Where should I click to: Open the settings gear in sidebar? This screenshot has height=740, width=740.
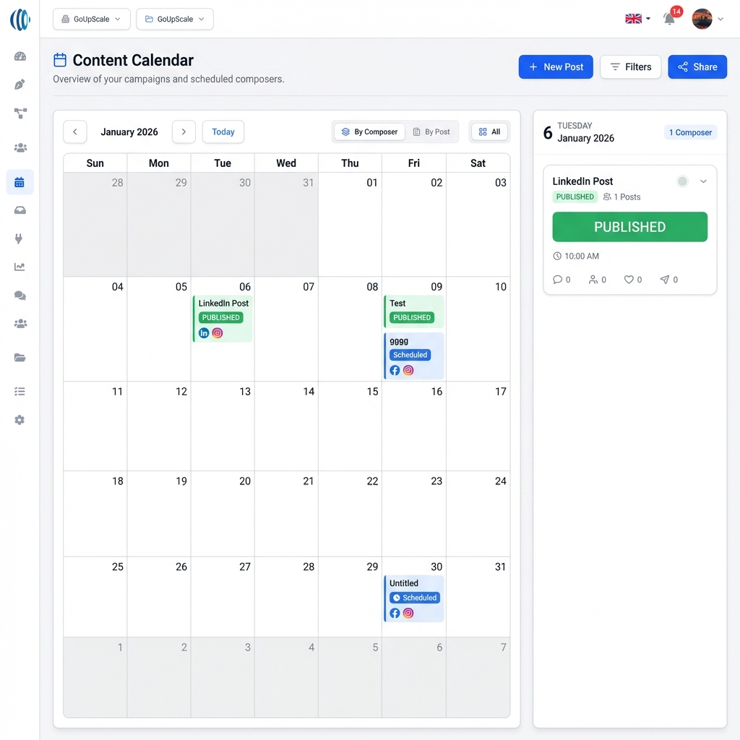(20, 420)
